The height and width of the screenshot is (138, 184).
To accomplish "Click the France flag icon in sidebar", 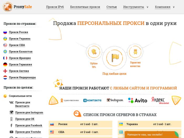I will point(5,58).
